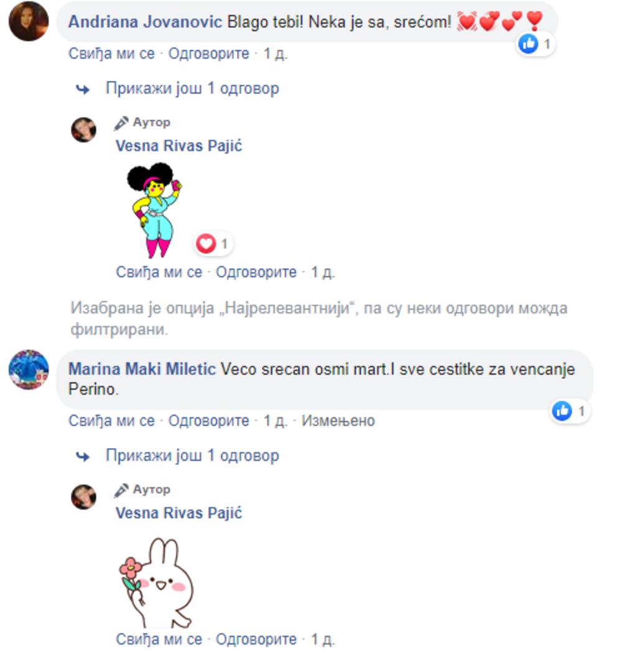Screen dimensions: 622x657
Task: Expand Прикажи још 1 одговор under Andriana's comment
Action: [192, 88]
